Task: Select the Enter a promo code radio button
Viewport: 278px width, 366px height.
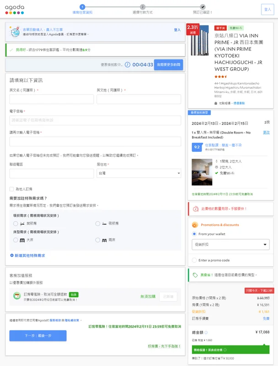Action: tap(194, 260)
